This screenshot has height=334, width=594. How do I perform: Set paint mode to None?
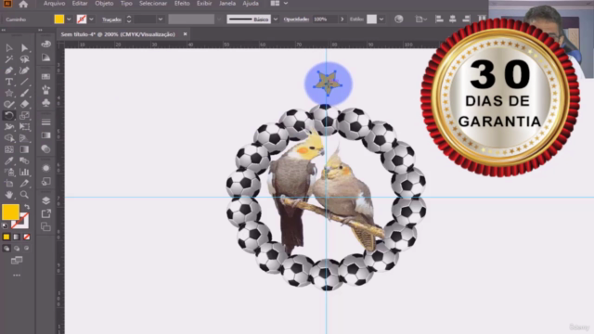pos(27,238)
